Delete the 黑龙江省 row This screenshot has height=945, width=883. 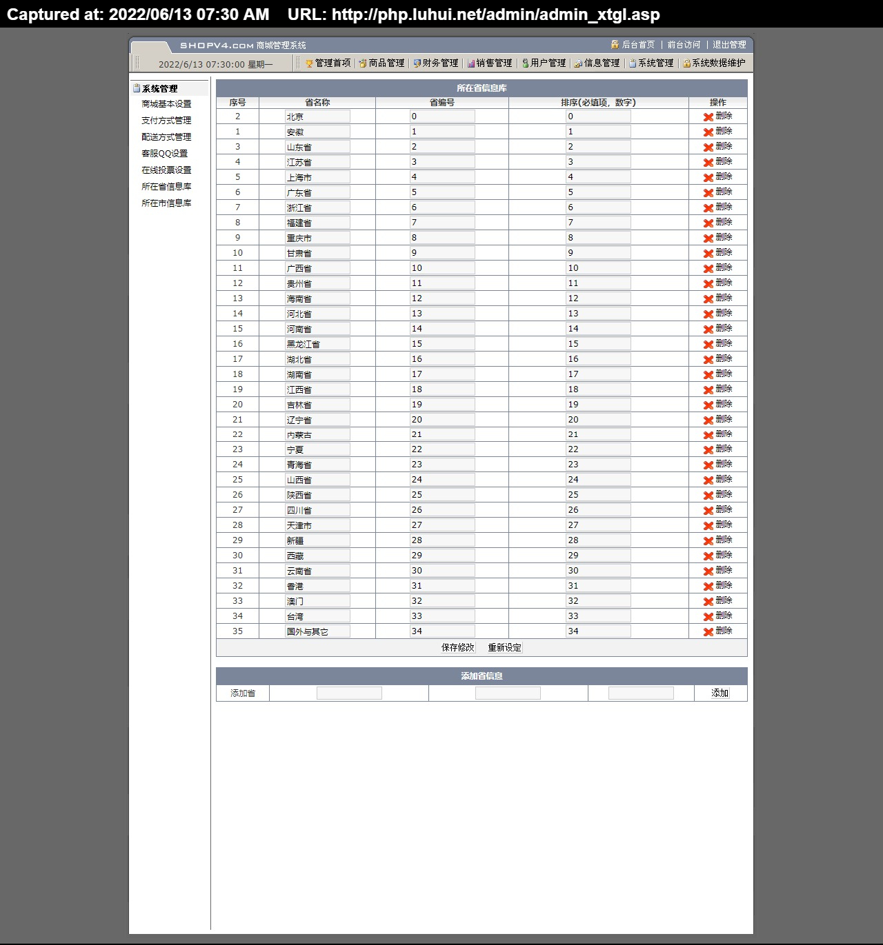(x=717, y=344)
